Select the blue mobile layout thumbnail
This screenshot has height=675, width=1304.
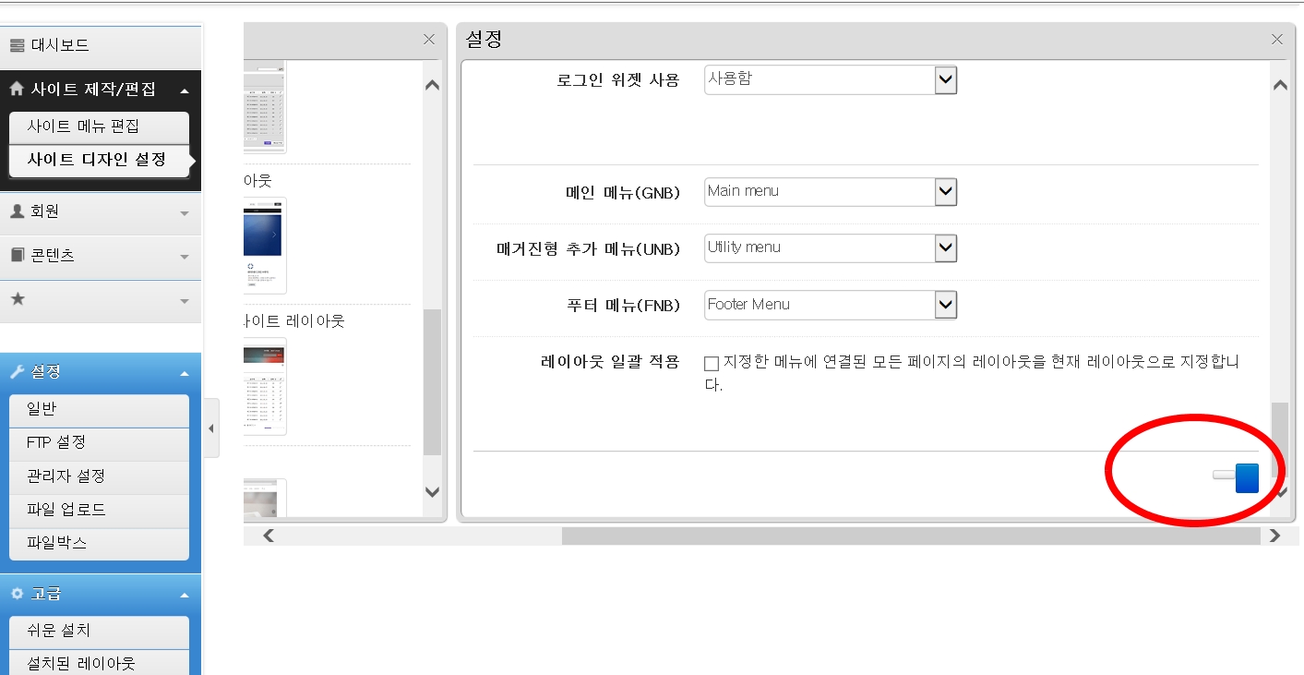pos(265,245)
